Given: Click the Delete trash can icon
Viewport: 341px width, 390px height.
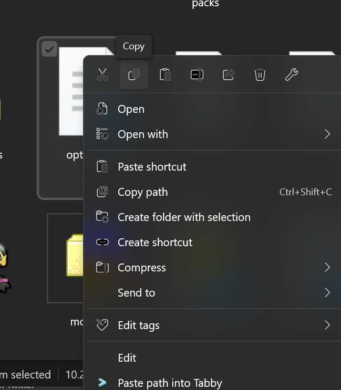Looking at the screenshot, I should pos(260,75).
